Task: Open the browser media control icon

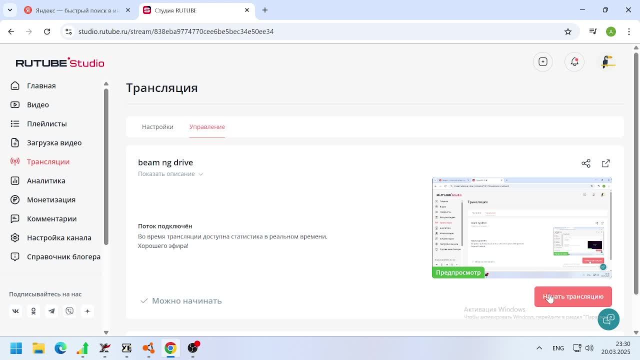Action: pos(593,31)
